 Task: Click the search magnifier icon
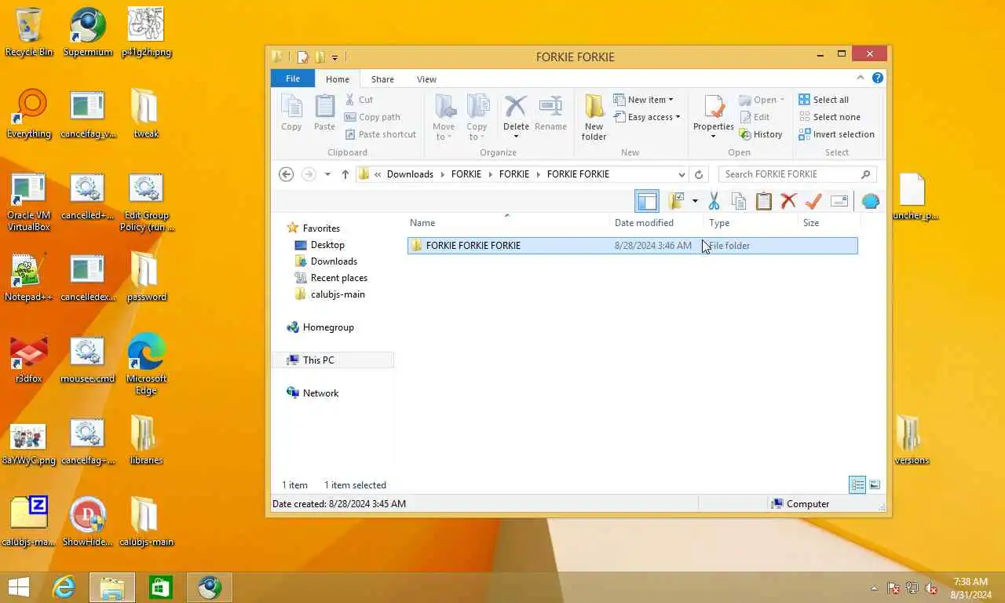click(x=865, y=174)
